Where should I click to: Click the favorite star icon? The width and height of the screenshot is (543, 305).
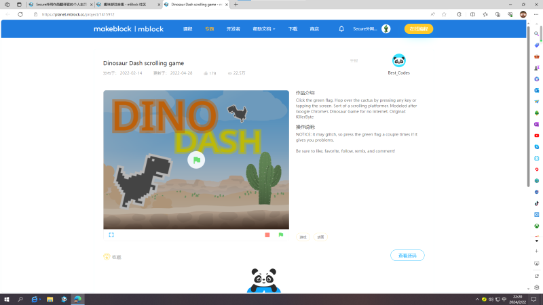[107, 257]
